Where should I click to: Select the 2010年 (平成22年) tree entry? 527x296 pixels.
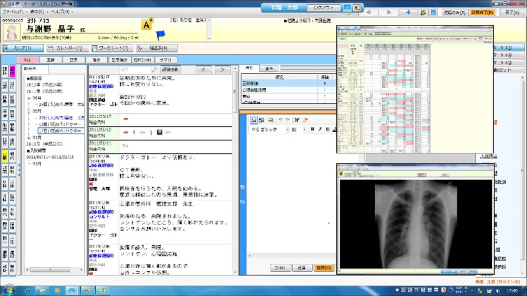click(x=44, y=144)
